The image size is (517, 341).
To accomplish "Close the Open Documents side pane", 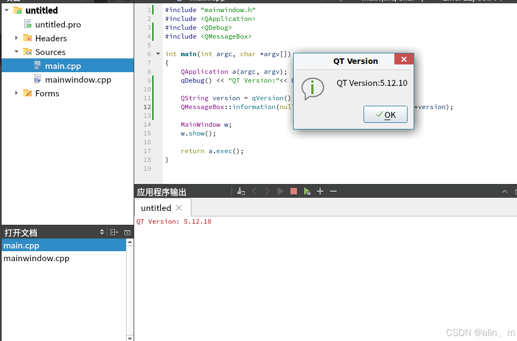I will 127,232.
